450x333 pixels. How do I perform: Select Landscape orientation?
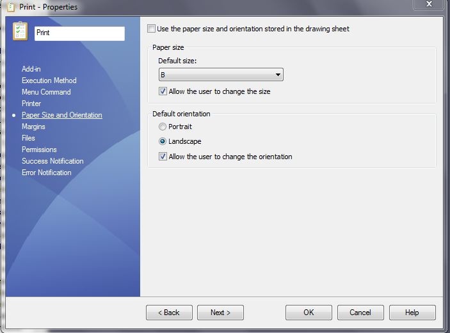point(163,141)
